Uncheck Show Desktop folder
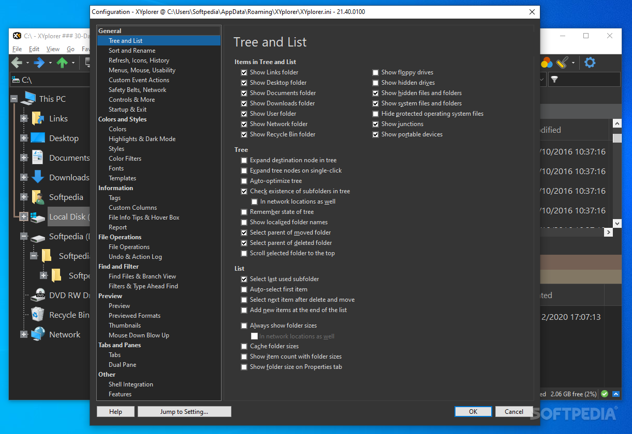 click(x=244, y=83)
